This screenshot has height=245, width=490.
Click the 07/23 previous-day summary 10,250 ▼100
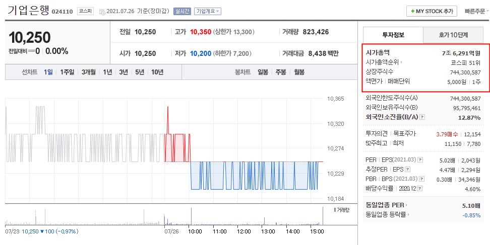point(42,231)
